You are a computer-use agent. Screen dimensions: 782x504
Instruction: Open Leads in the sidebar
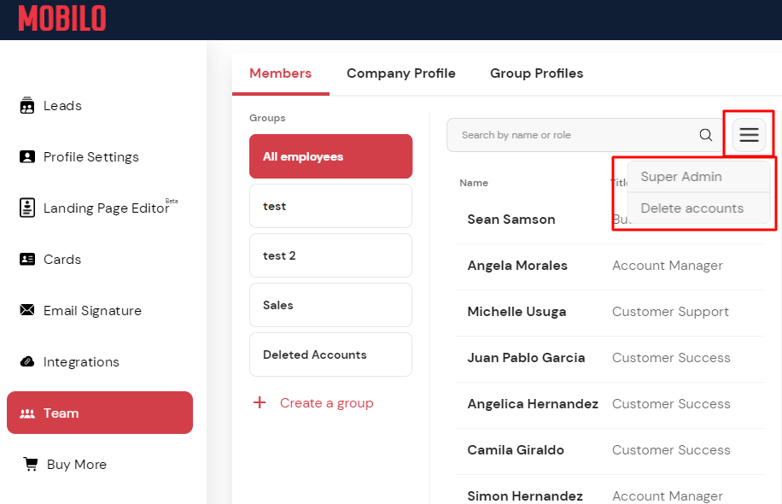coord(62,105)
